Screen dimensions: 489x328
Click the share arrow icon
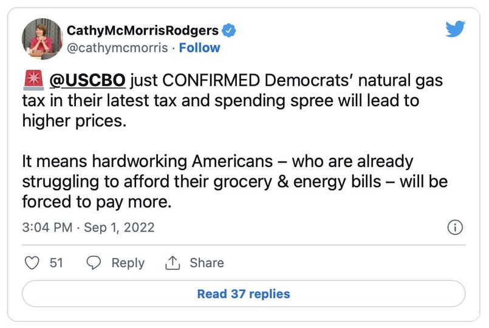click(x=173, y=263)
